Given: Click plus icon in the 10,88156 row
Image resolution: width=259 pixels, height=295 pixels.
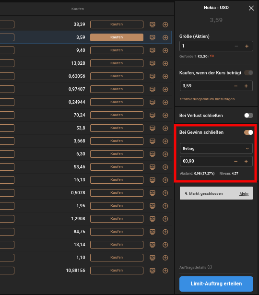Looking at the screenshot, I should (x=165, y=271).
